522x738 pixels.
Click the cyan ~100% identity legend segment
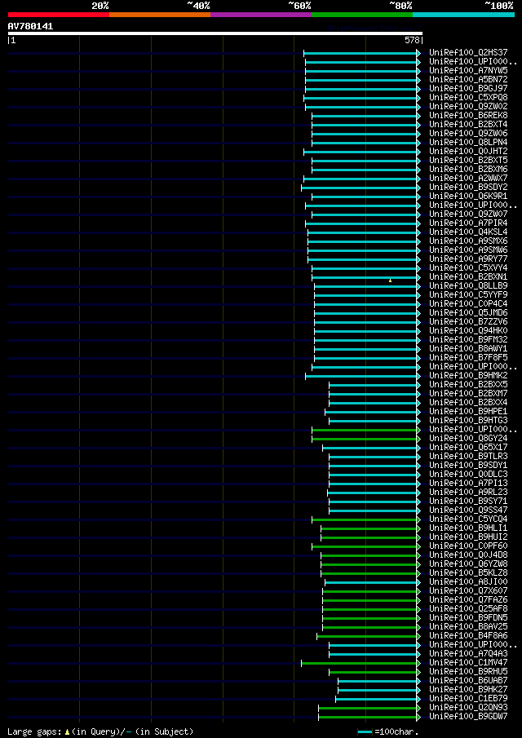(463, 15)
